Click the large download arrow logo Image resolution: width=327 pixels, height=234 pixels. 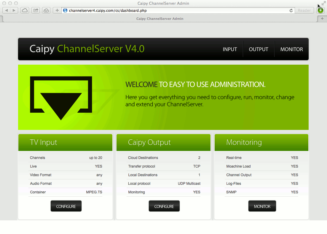point(61,98)
